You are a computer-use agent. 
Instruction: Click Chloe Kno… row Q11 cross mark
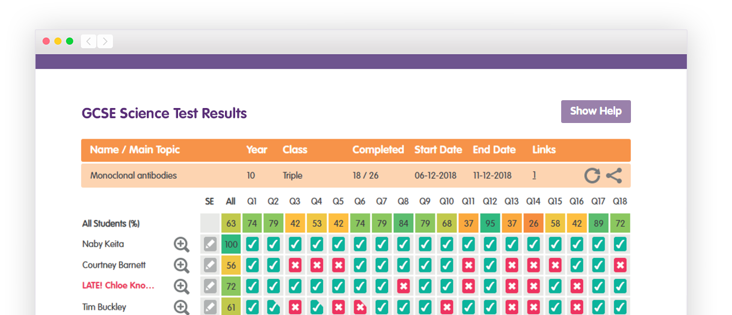(x=469, y=286)
